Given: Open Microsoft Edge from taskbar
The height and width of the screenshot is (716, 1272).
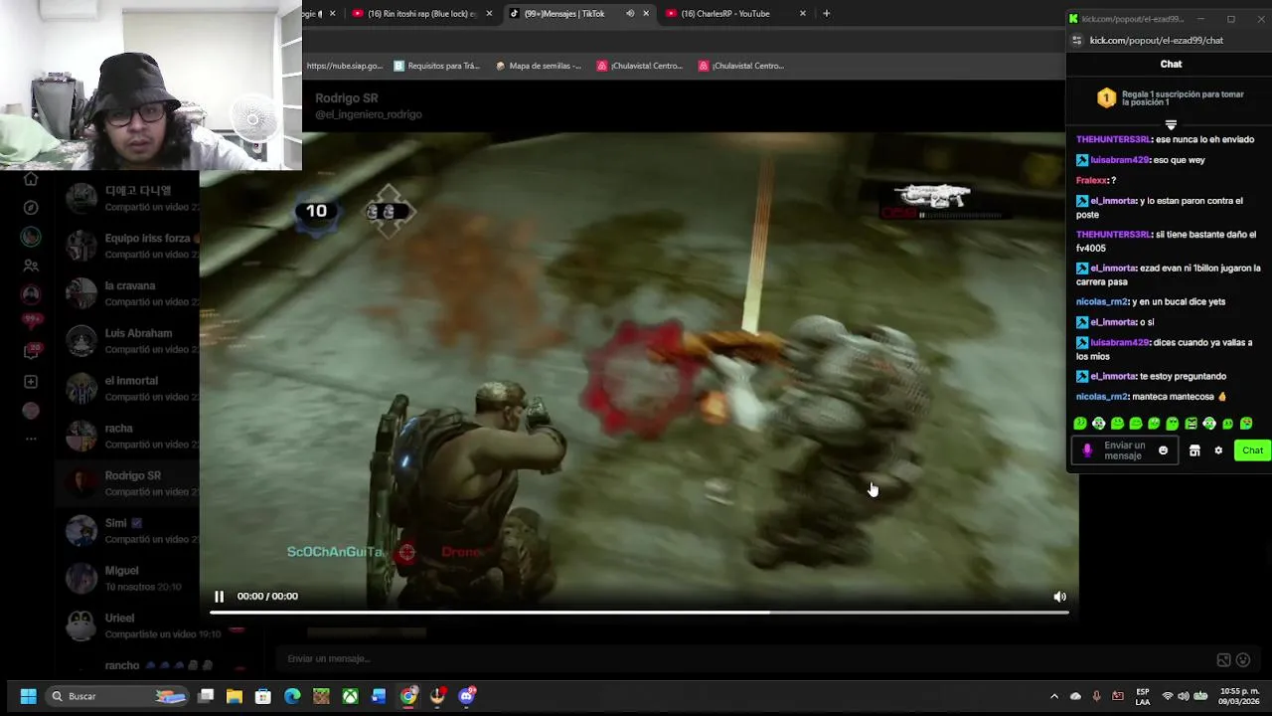Looking at the screenshot, I should (292, 696).
